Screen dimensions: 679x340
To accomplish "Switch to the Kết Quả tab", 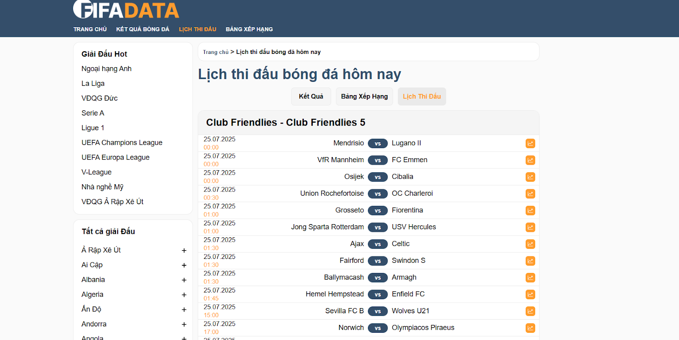I will click(311, 96).
